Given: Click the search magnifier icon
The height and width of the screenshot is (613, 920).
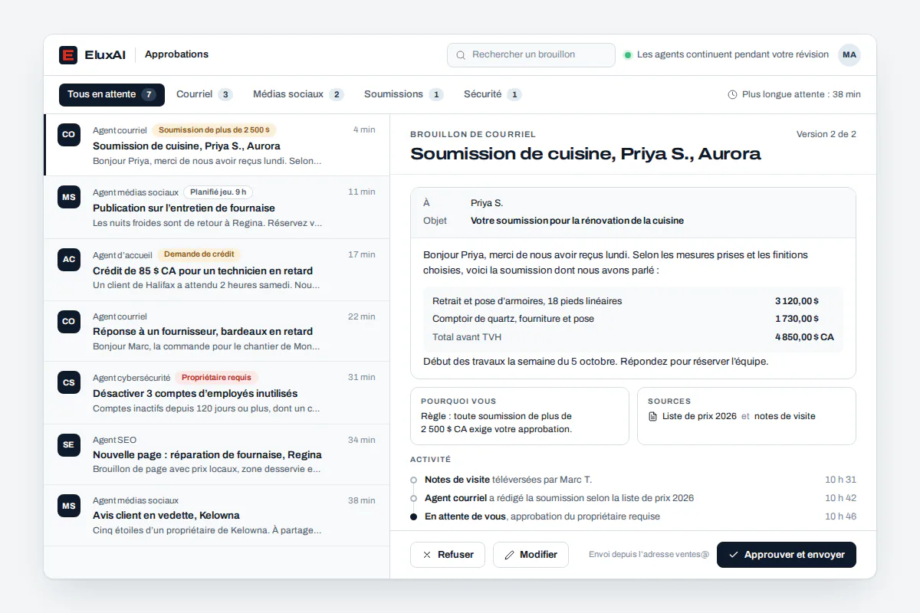Looking at the screenshot, I should point(461,55).
